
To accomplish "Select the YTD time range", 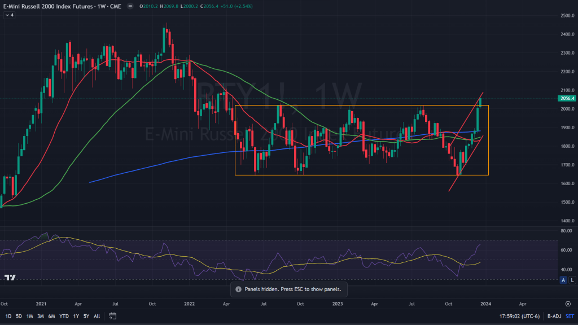I will point(64,316).
